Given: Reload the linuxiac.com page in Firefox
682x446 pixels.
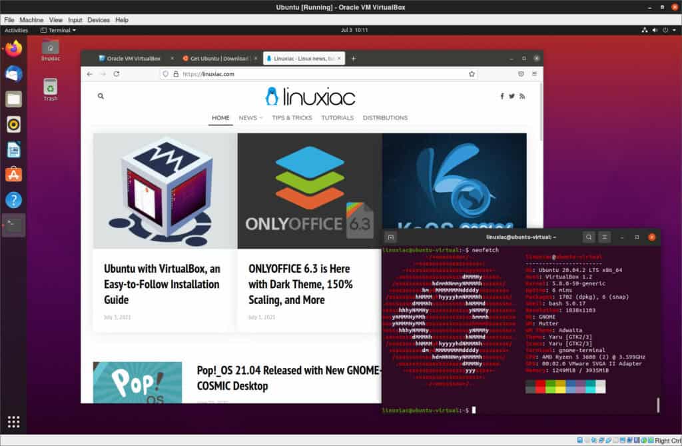Looking at the screenshot, I should 117,74.
